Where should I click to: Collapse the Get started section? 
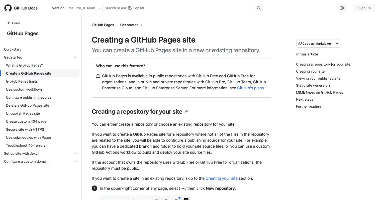[x=75, y=57]
